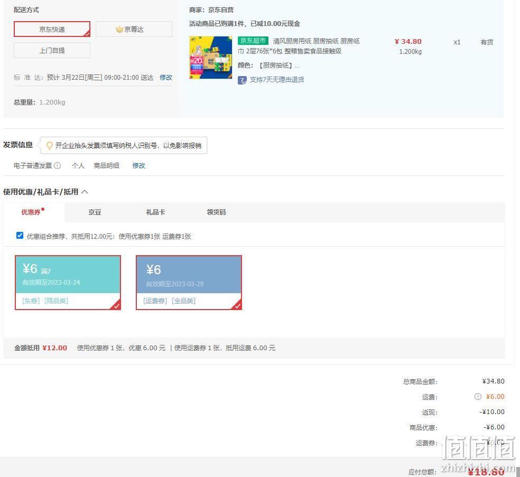The width and height of the screenshot is (520, 477).
Task: Choose 京尊达 delivery option
Action: click(134, 29)
